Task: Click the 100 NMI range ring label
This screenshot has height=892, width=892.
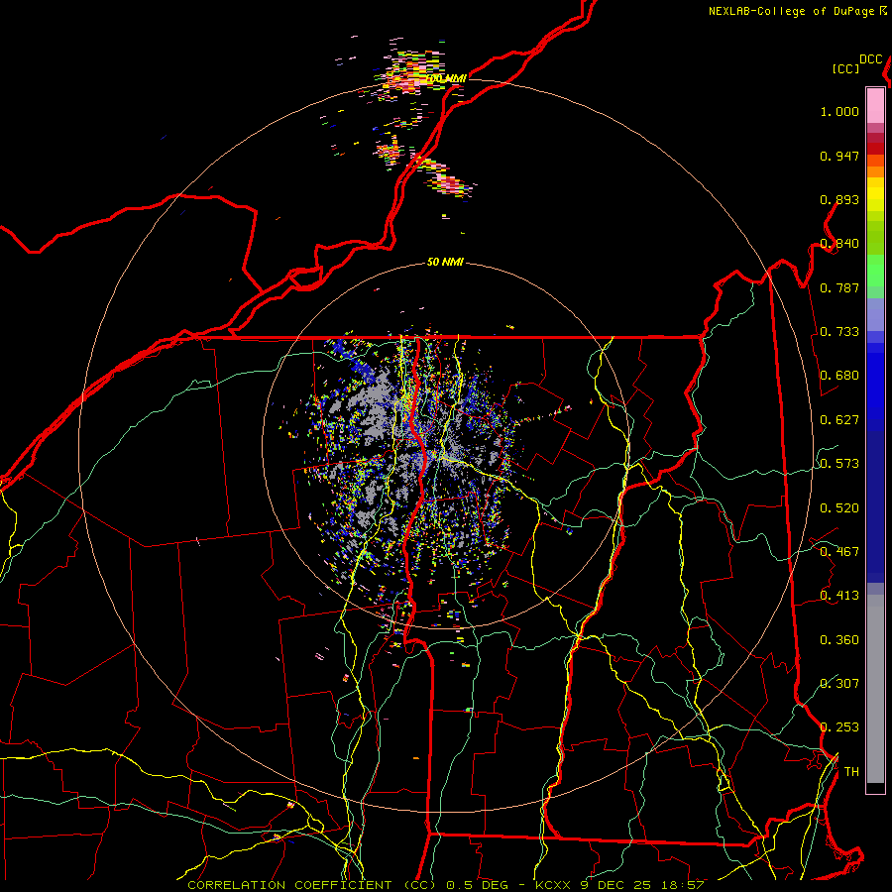Action: (x=446, y=78)
